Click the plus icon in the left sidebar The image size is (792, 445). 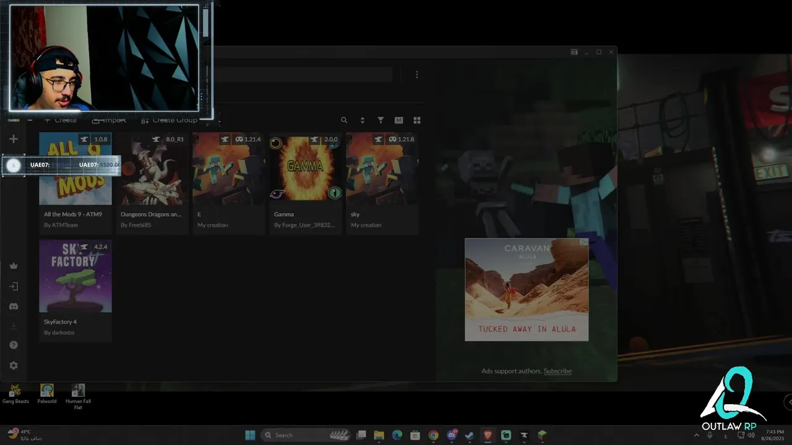14,139
